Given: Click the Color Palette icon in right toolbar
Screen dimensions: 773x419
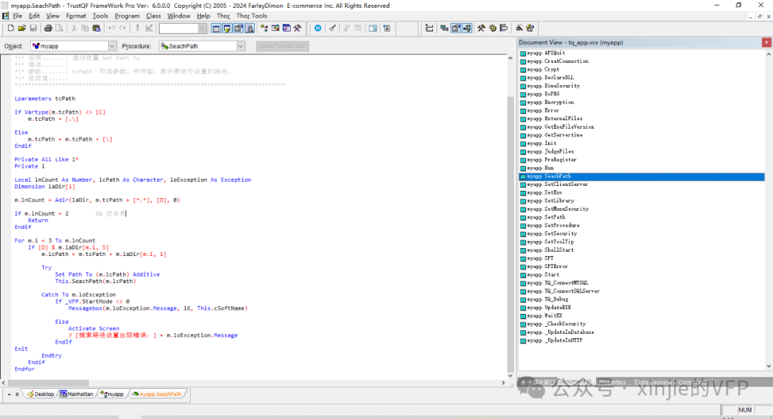Looking at the screenshot, I should (x=492, y=29).
